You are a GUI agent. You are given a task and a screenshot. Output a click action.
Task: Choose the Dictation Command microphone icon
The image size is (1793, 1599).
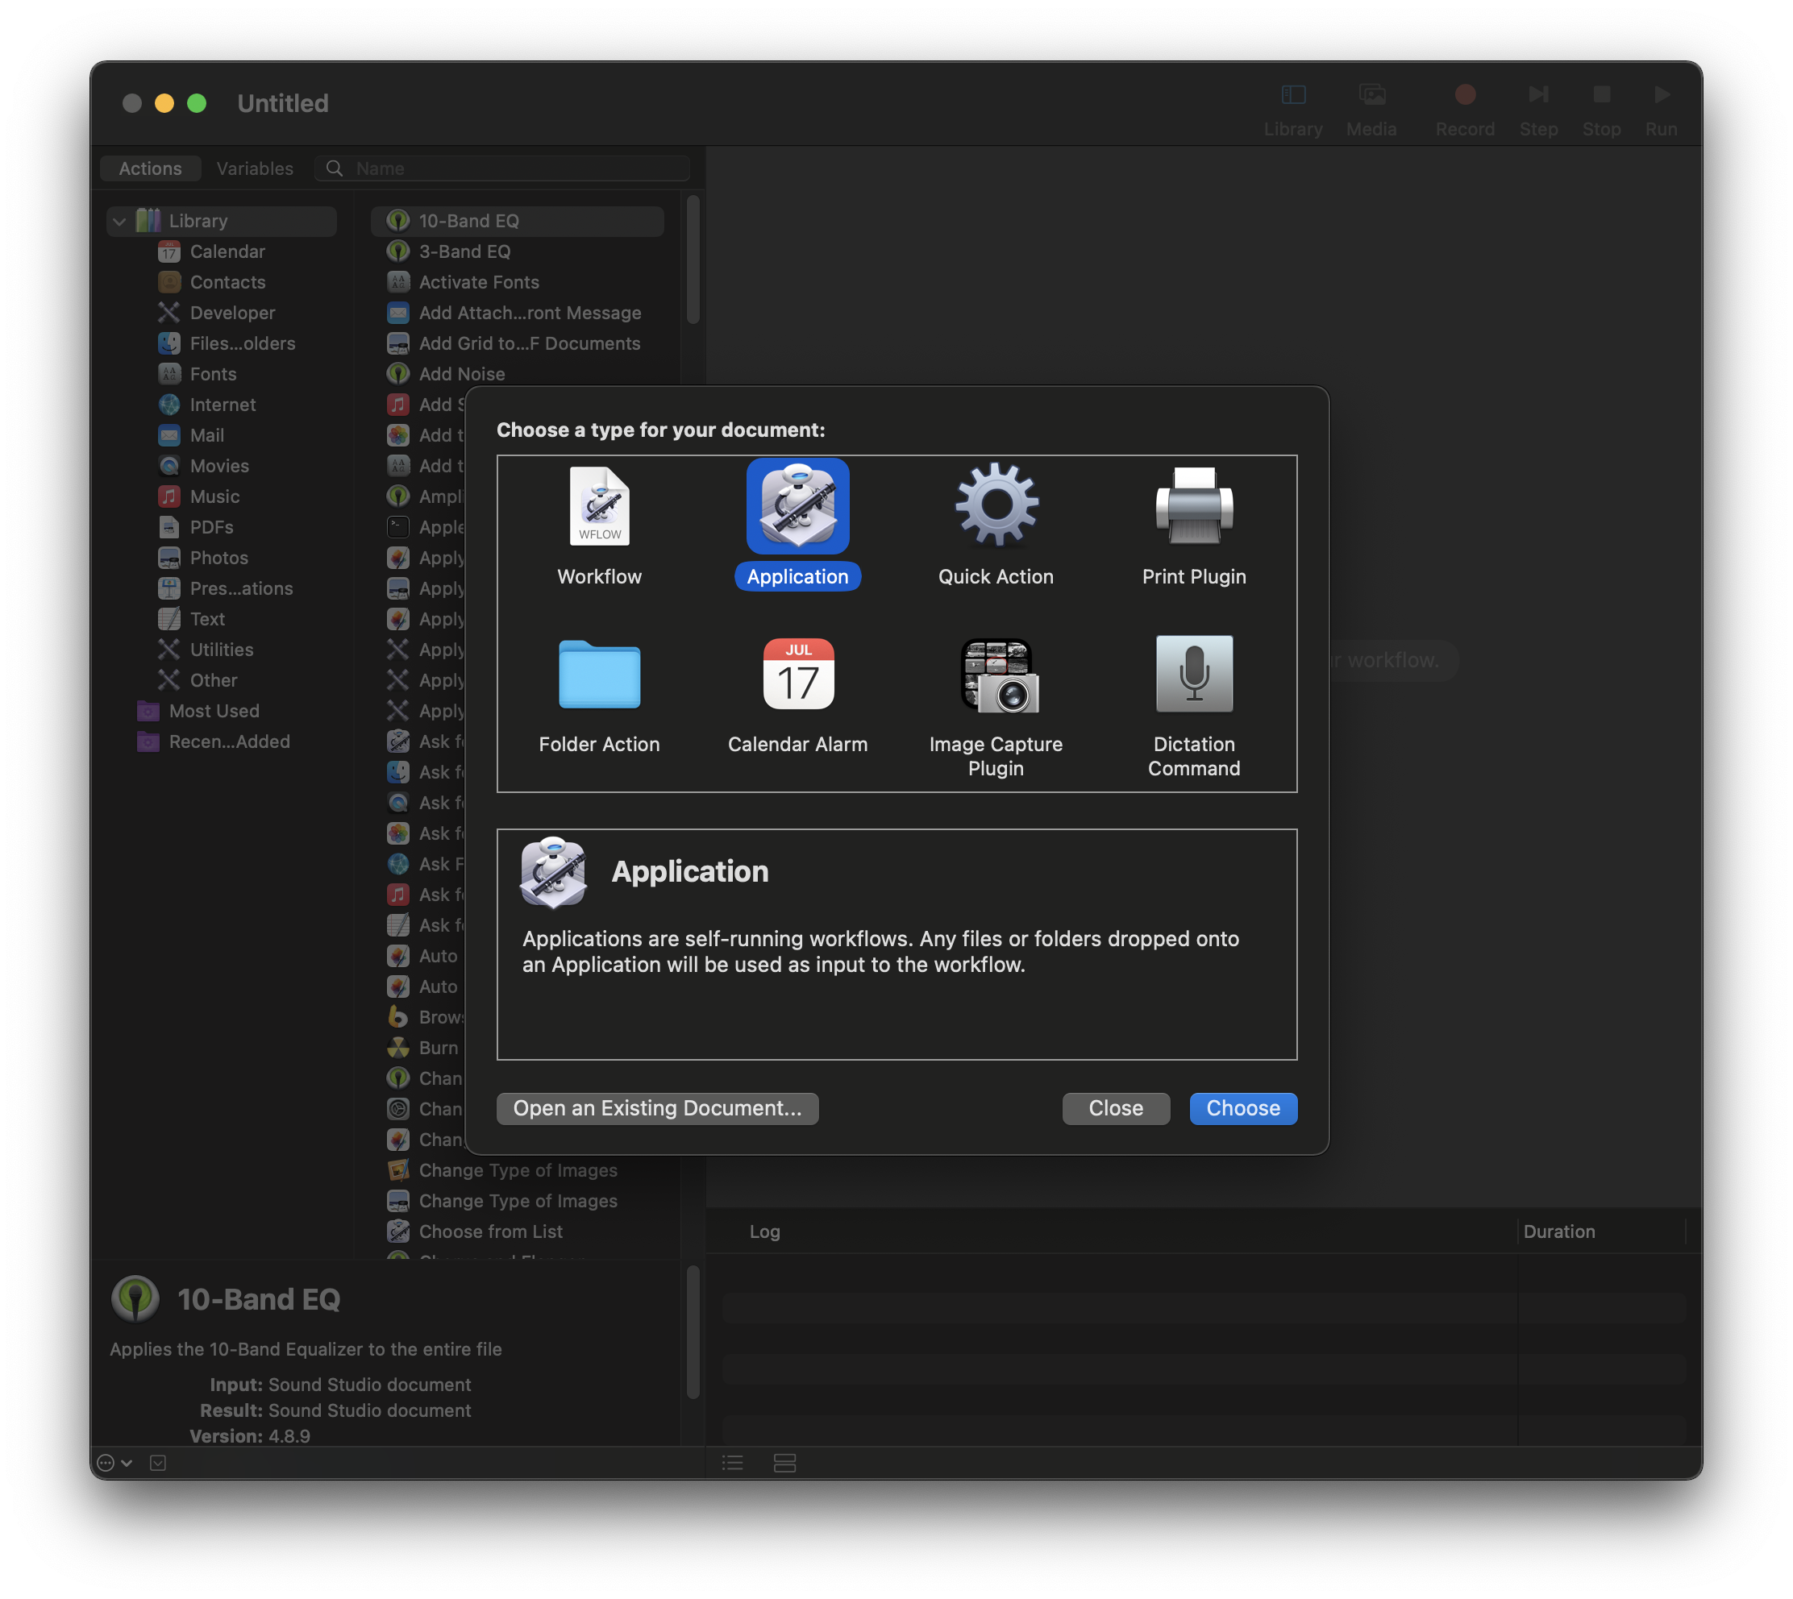click(x=1193, y=674)
